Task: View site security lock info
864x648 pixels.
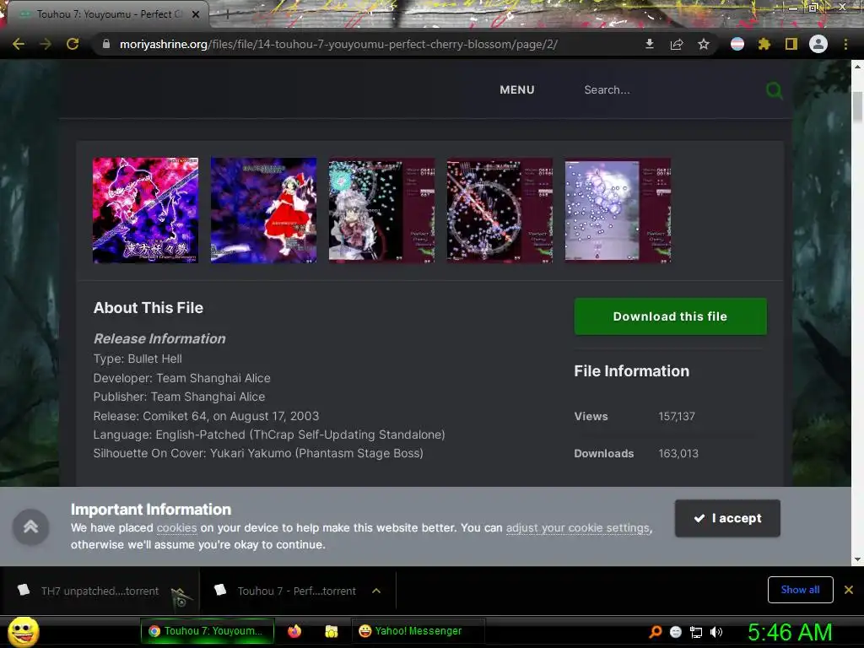Action: pyautogui.click(x=106, y=44)
